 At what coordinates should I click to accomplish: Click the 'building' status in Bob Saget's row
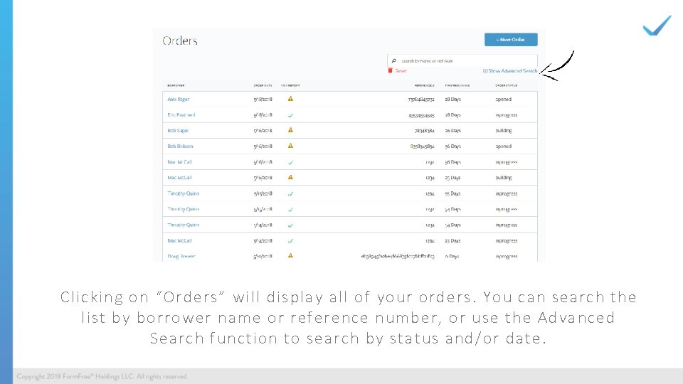504,131
